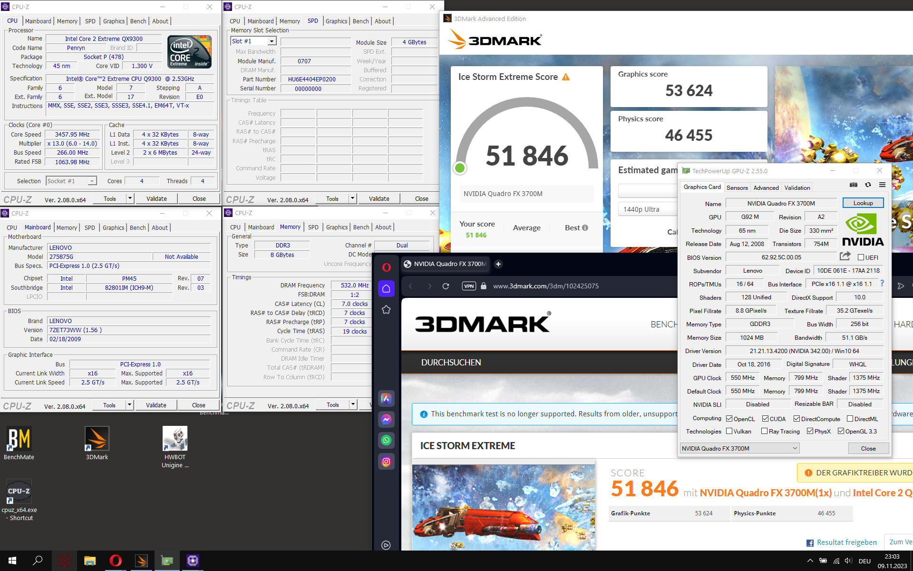Click the warning triangle next to Ice Storm score
This screenshot has height=571, width=913.
566,77
